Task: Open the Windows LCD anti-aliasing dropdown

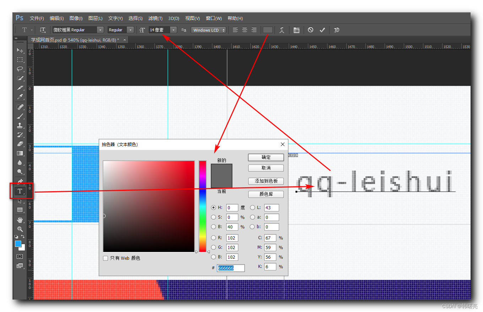Action: [x=208, y=30]
